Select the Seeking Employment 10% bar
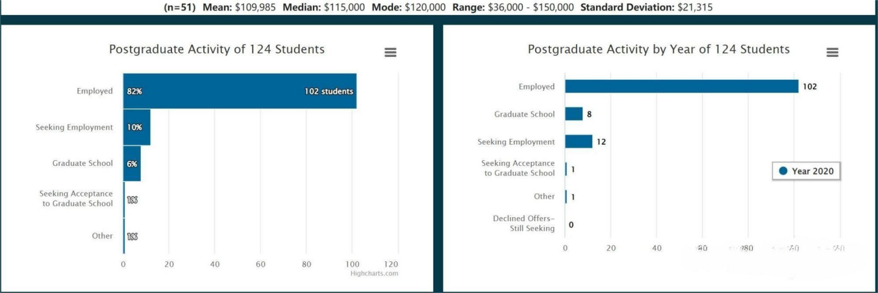 [137, 128]
